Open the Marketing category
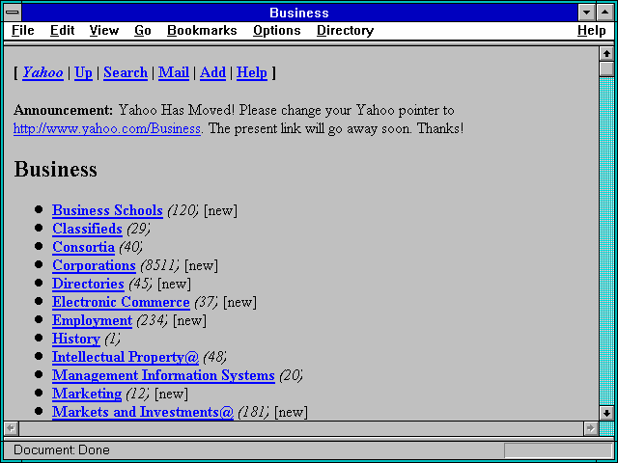The height and width of the screenshot is (463, 618). tap(87, 394)
